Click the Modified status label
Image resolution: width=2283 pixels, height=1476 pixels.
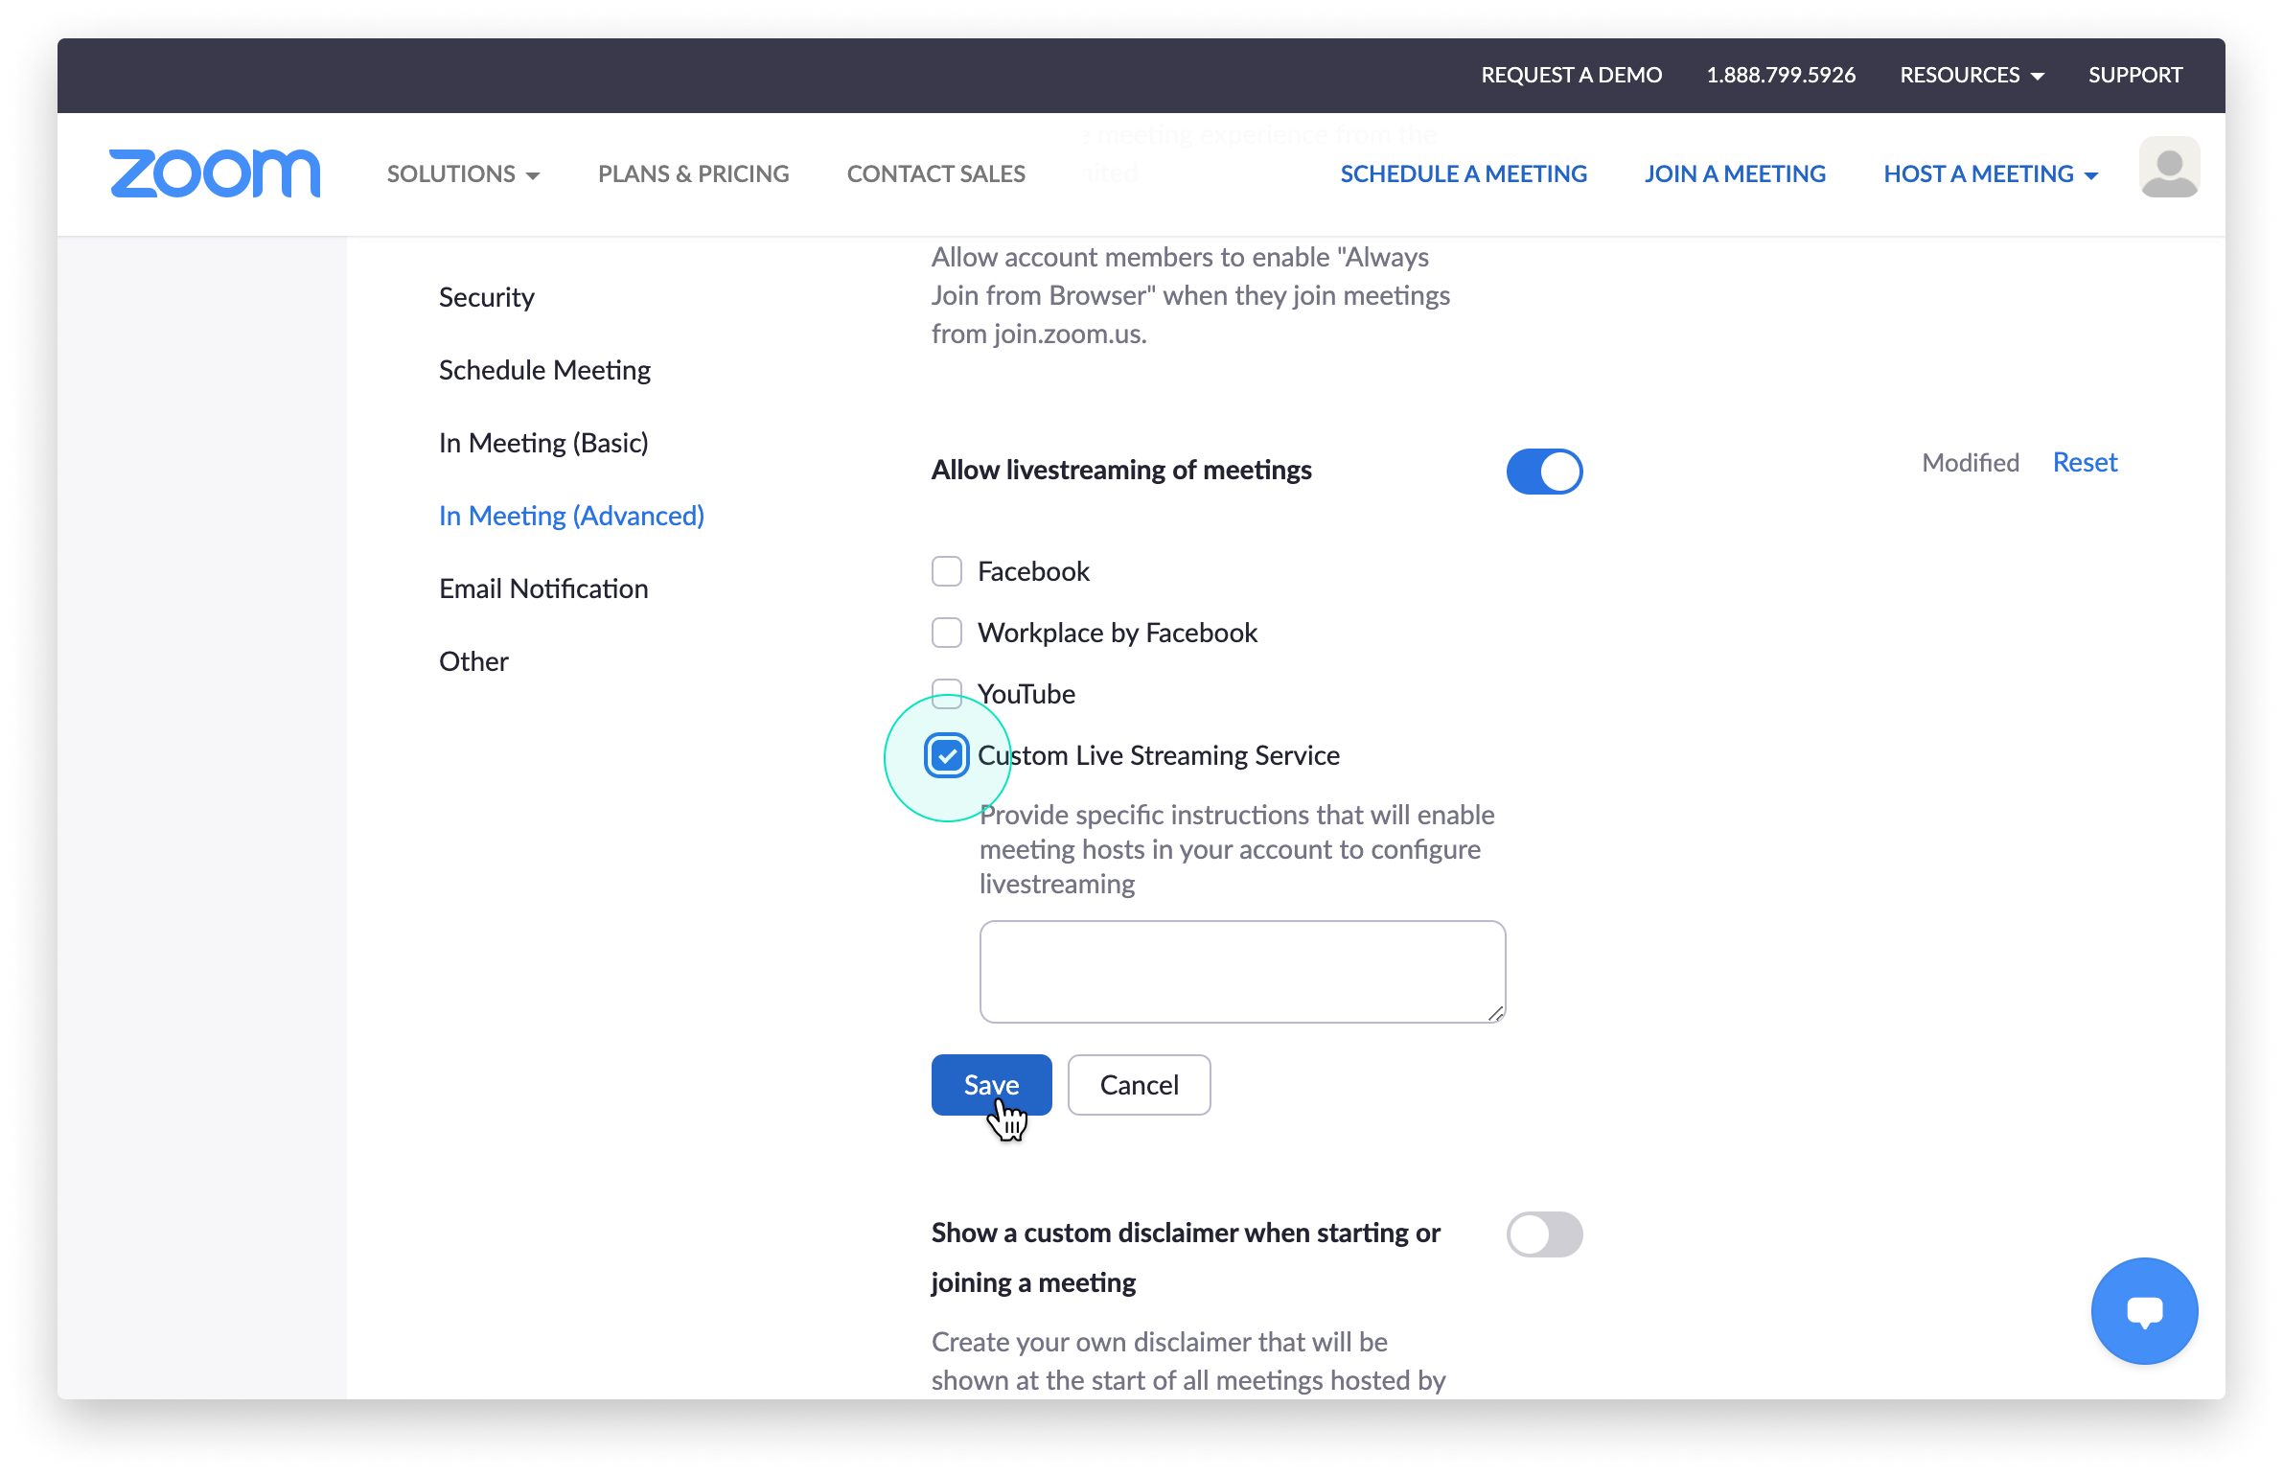tap(1971, 462)
